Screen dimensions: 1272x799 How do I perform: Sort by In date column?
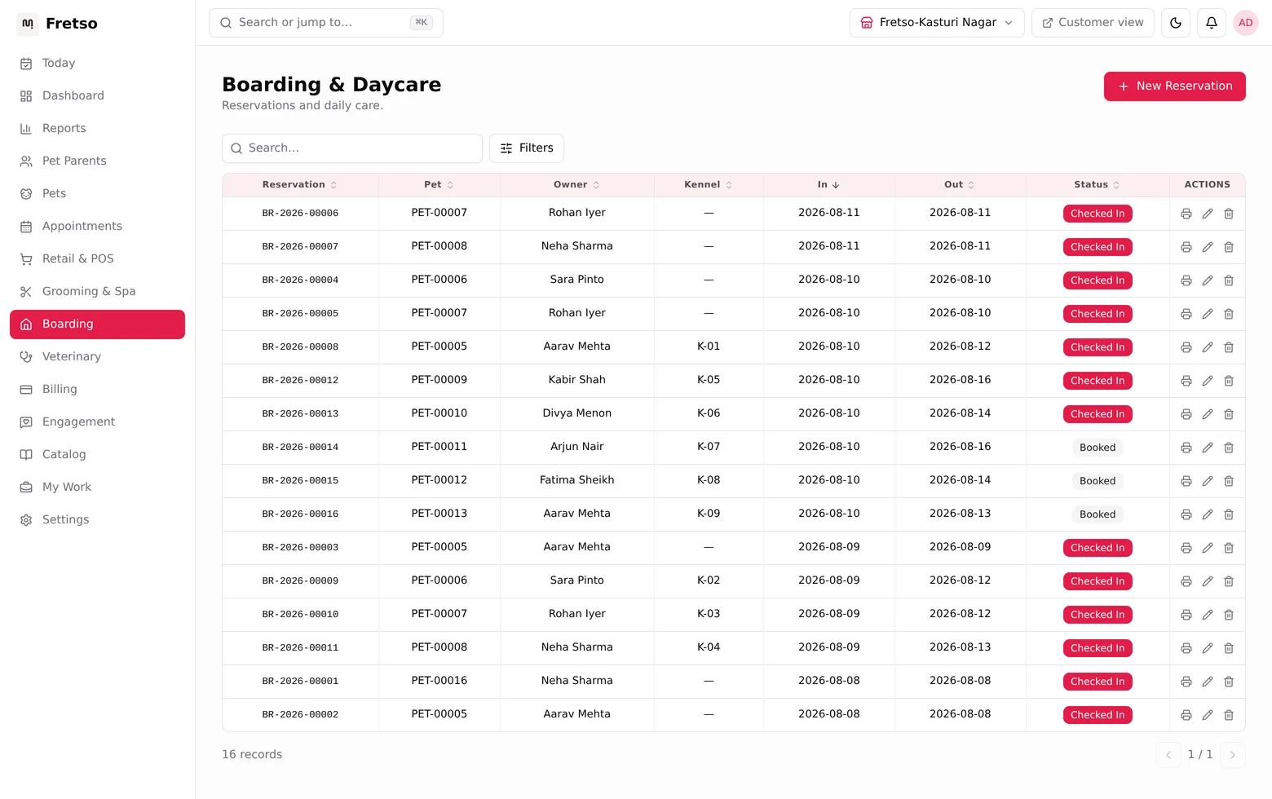pyautogui.click(x=828, y=185)
